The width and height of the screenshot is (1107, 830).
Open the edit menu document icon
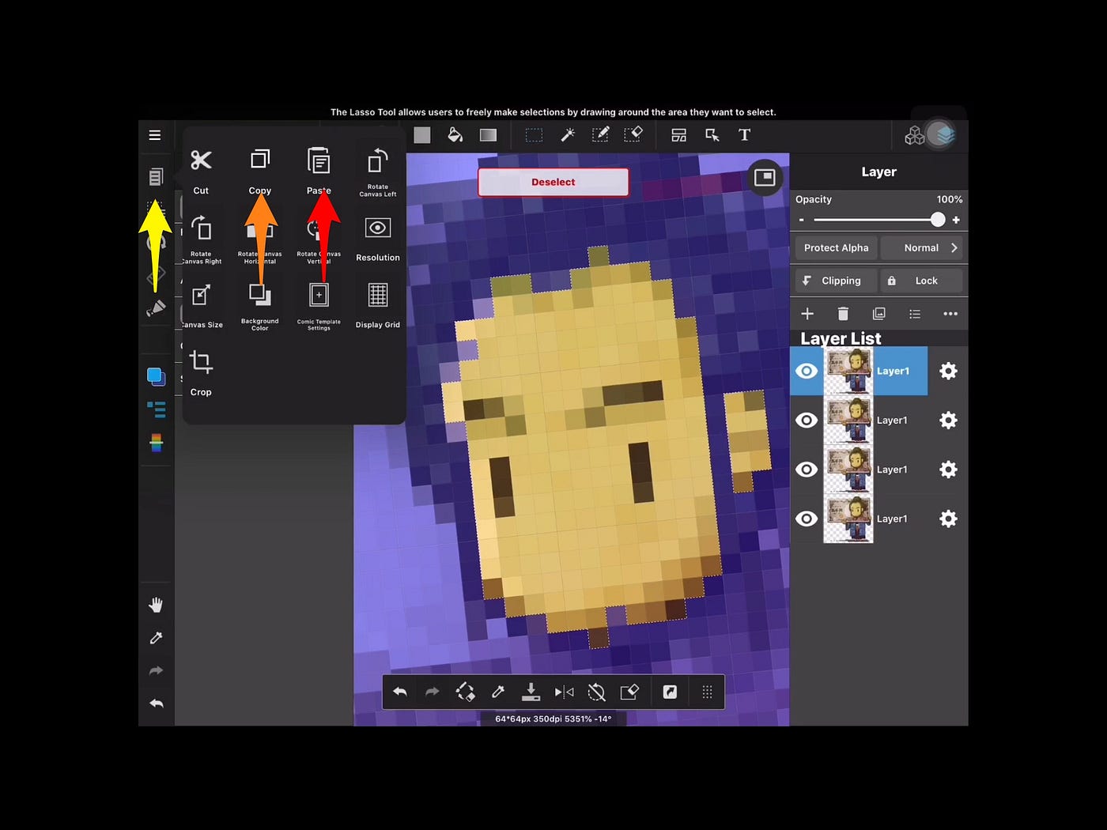(156, 176)
